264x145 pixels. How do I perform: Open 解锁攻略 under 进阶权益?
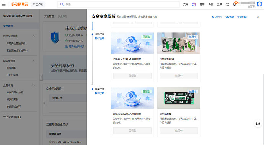point(99,39)
